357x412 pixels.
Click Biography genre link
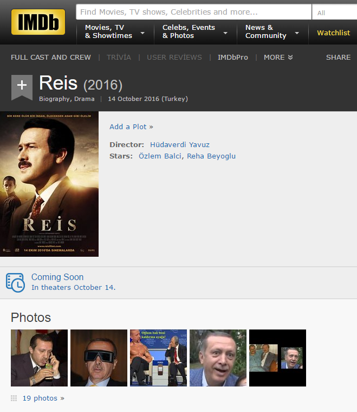coord(55,99)
